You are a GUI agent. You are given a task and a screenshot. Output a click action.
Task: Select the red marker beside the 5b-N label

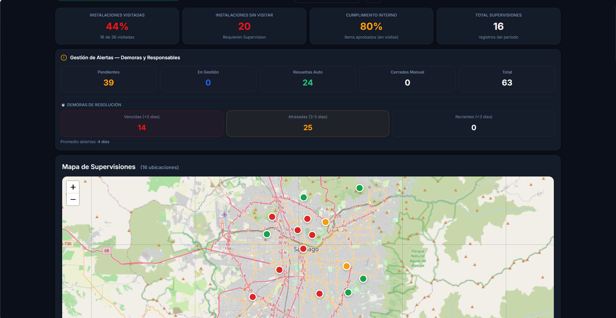[298, 230]
